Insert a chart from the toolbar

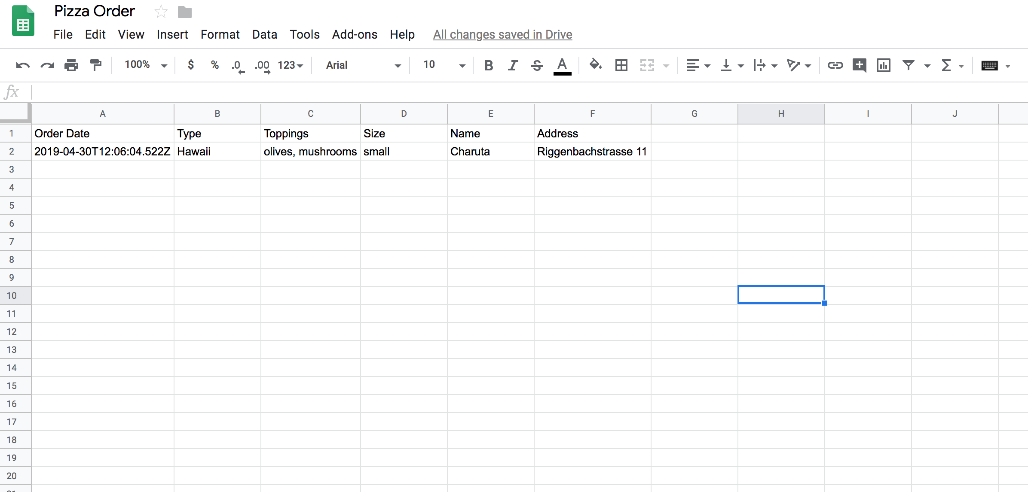[x=883, y=65]
